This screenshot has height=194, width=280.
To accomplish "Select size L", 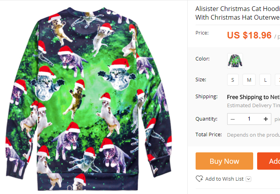I will click(x=265, y=80).
